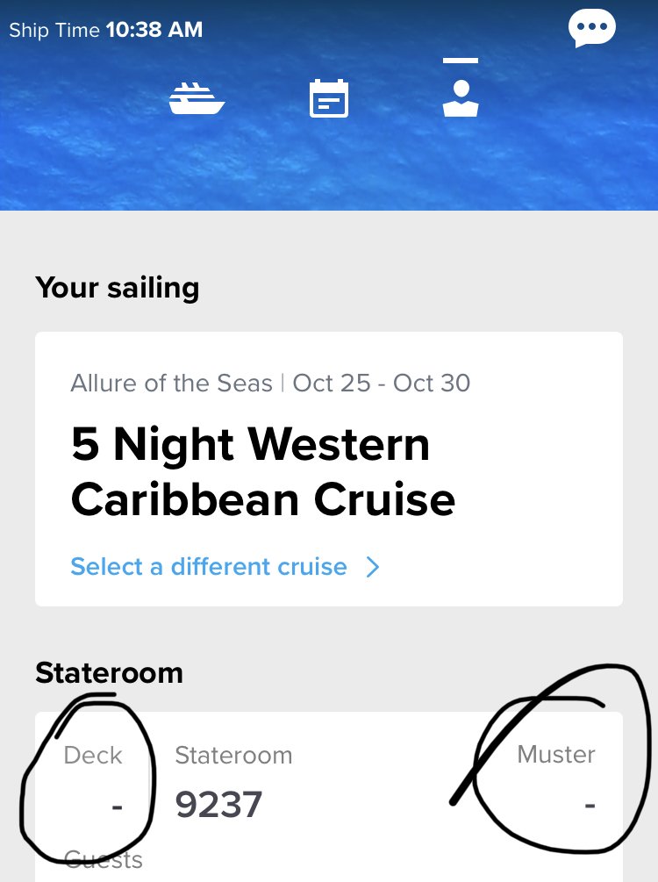Expand stateroom details by tapping Guests
658x882 pixels.
pyautogui.click(x=103, y=858)
